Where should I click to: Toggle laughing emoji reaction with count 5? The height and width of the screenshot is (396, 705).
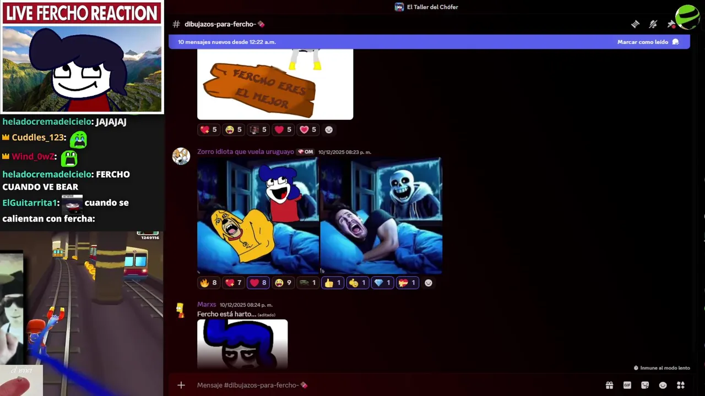coord(234,130)
